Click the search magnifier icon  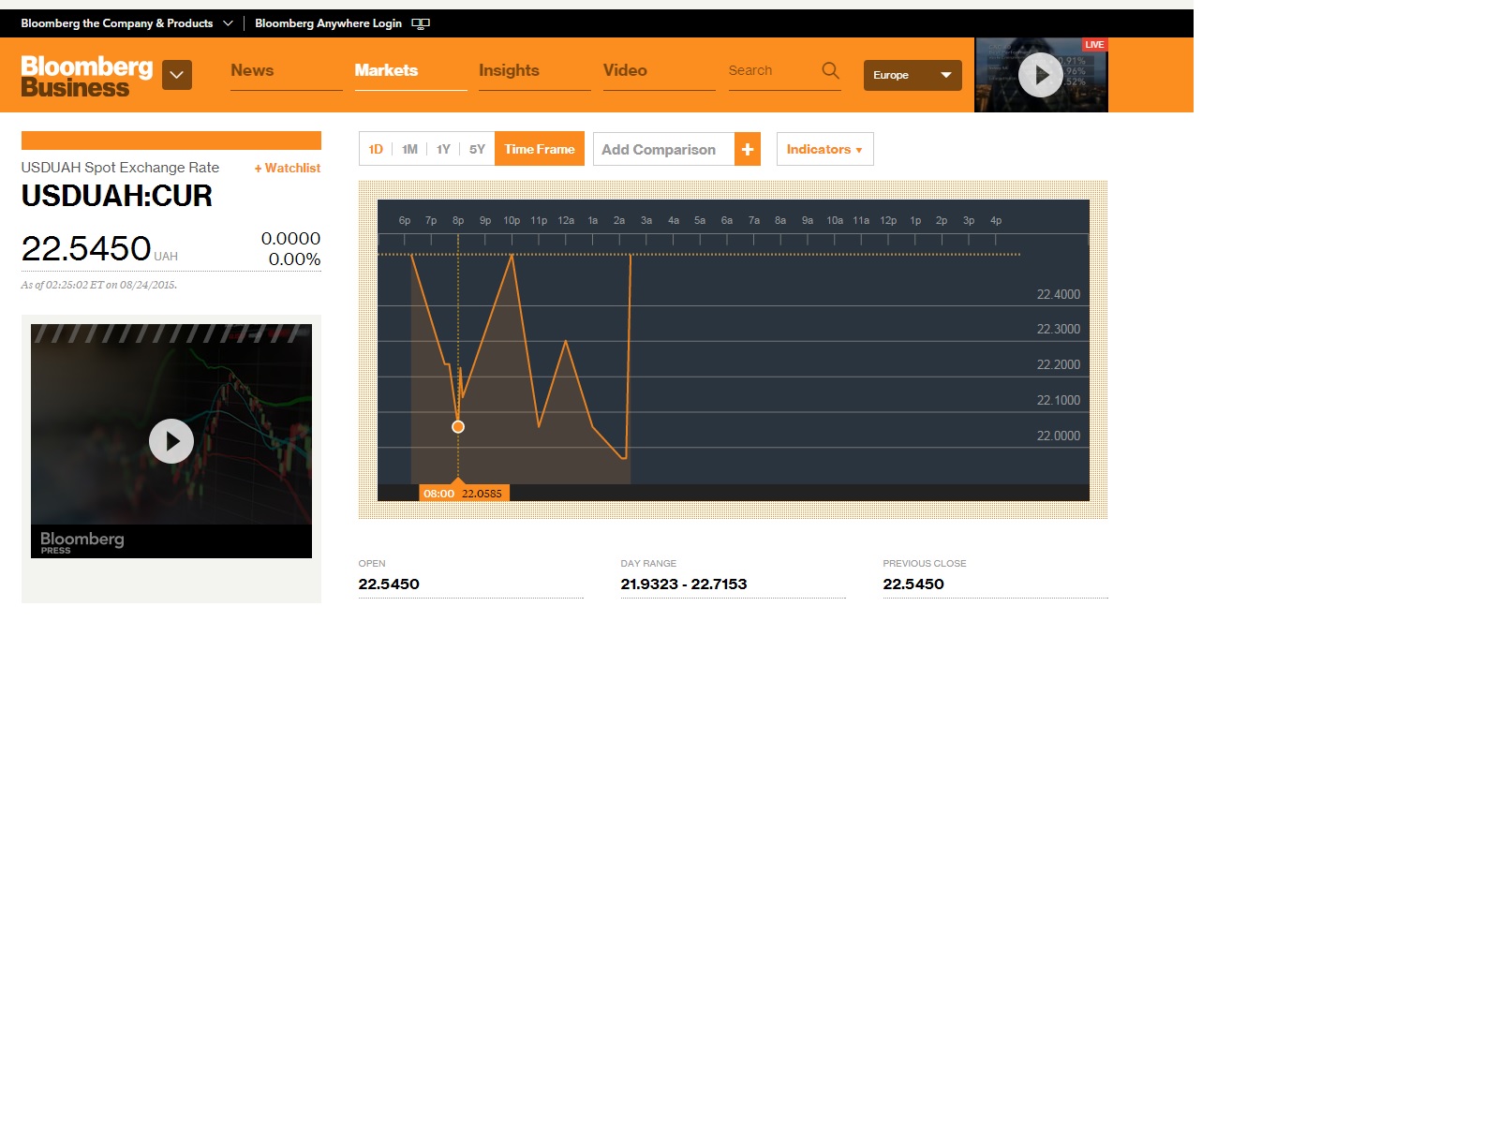[830, 70]
